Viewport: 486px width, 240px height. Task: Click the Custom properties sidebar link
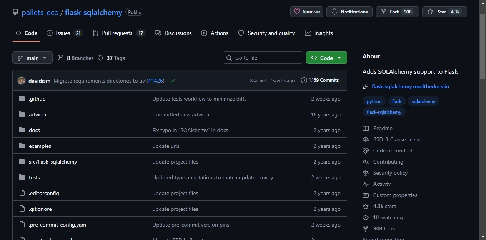395,195
